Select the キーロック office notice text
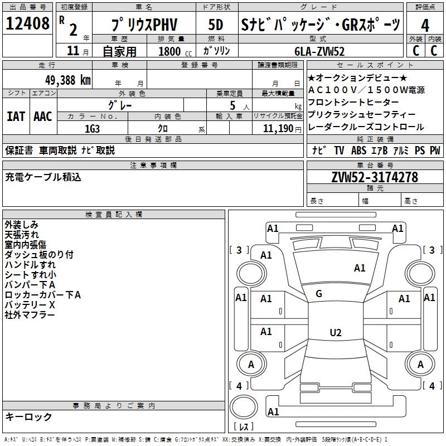 point(28,416)
